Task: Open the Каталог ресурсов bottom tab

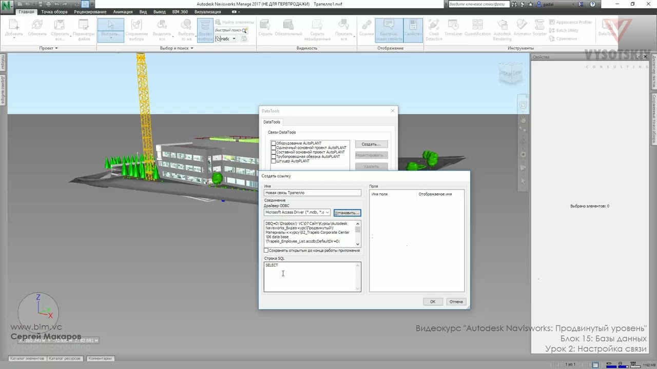Action: pyautogui.click(x=65, y=359)
